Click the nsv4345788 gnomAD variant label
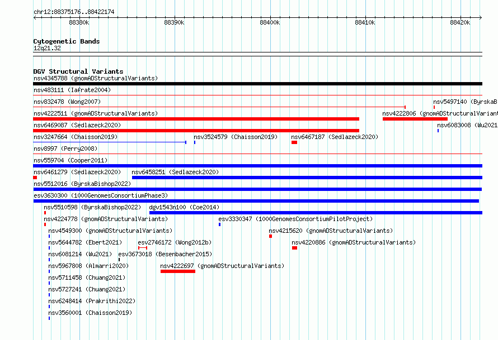This screenshot has height=340, width=498. point(96,78)
